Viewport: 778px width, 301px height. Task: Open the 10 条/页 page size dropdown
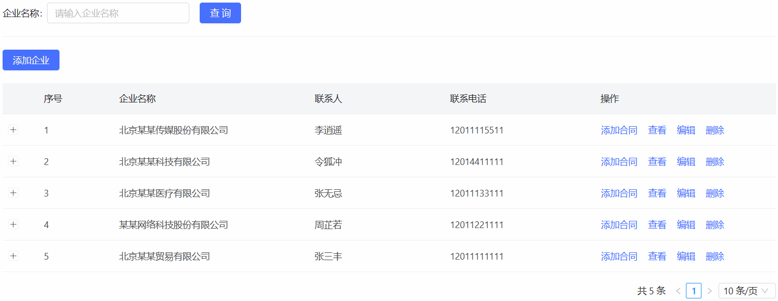coord(746,291)
